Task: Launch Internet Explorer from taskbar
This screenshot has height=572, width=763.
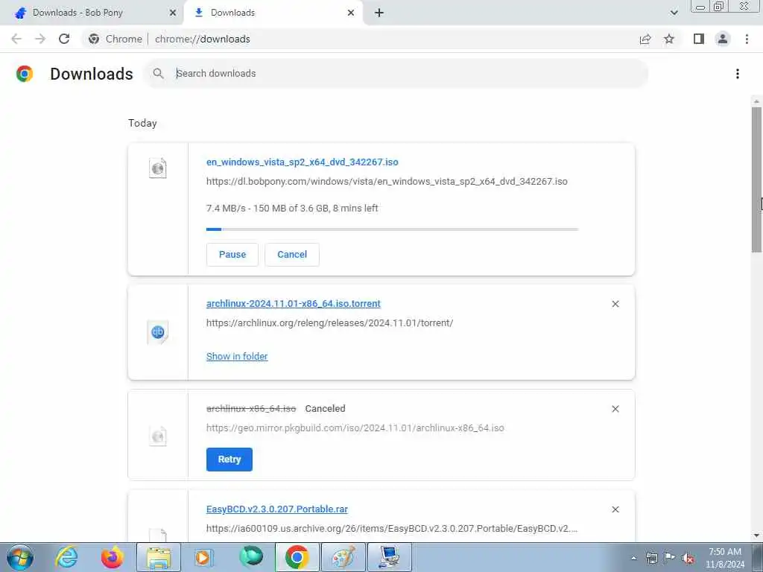Action: point(66,557)
